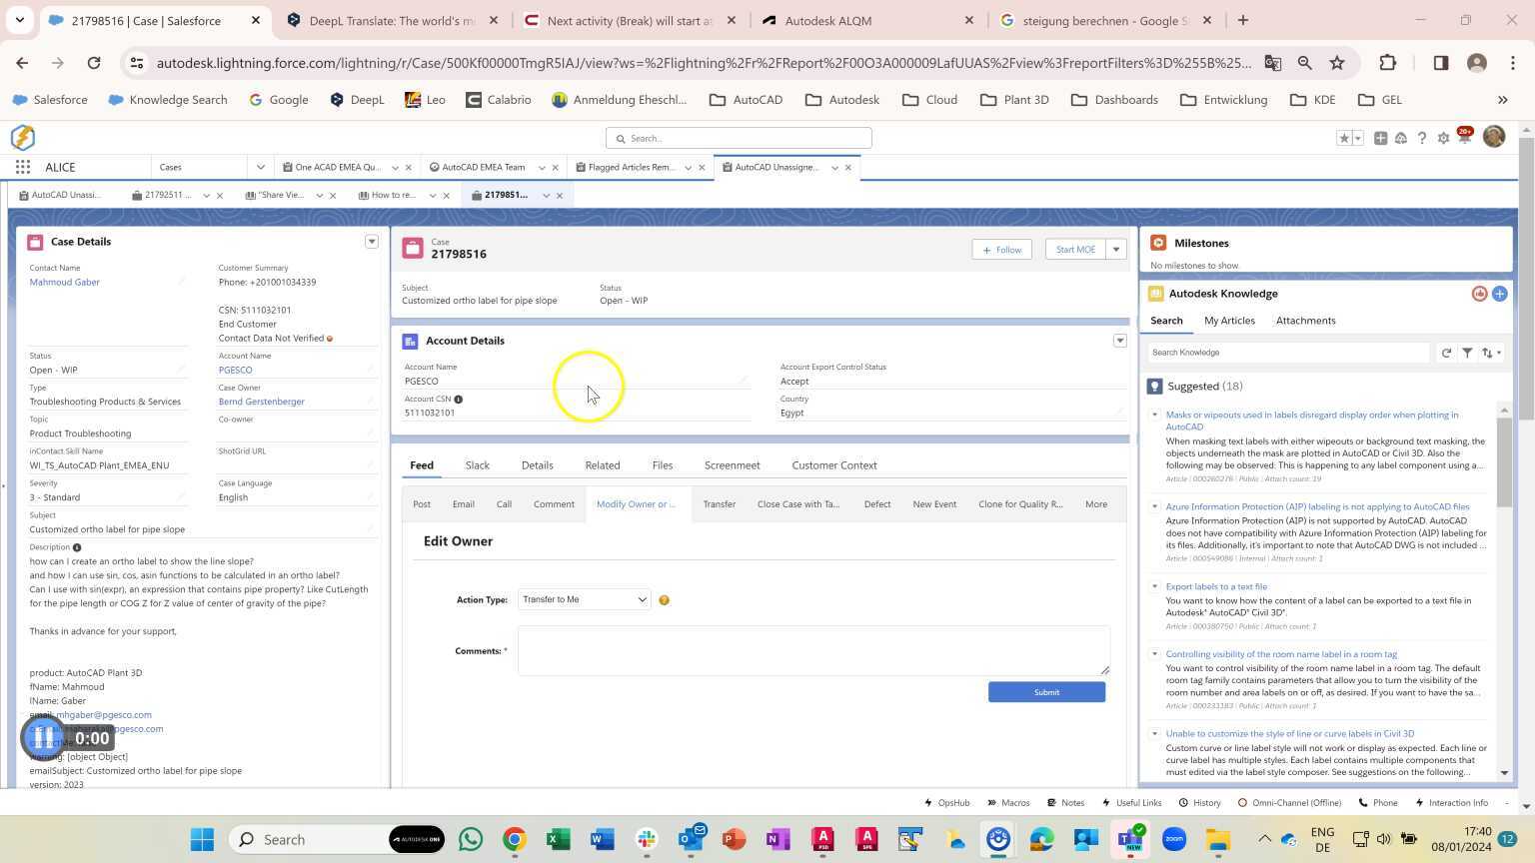
Task: Open the Knowledge sort order dropdown
Action: pyautogui.click(x=1492, y=353)
